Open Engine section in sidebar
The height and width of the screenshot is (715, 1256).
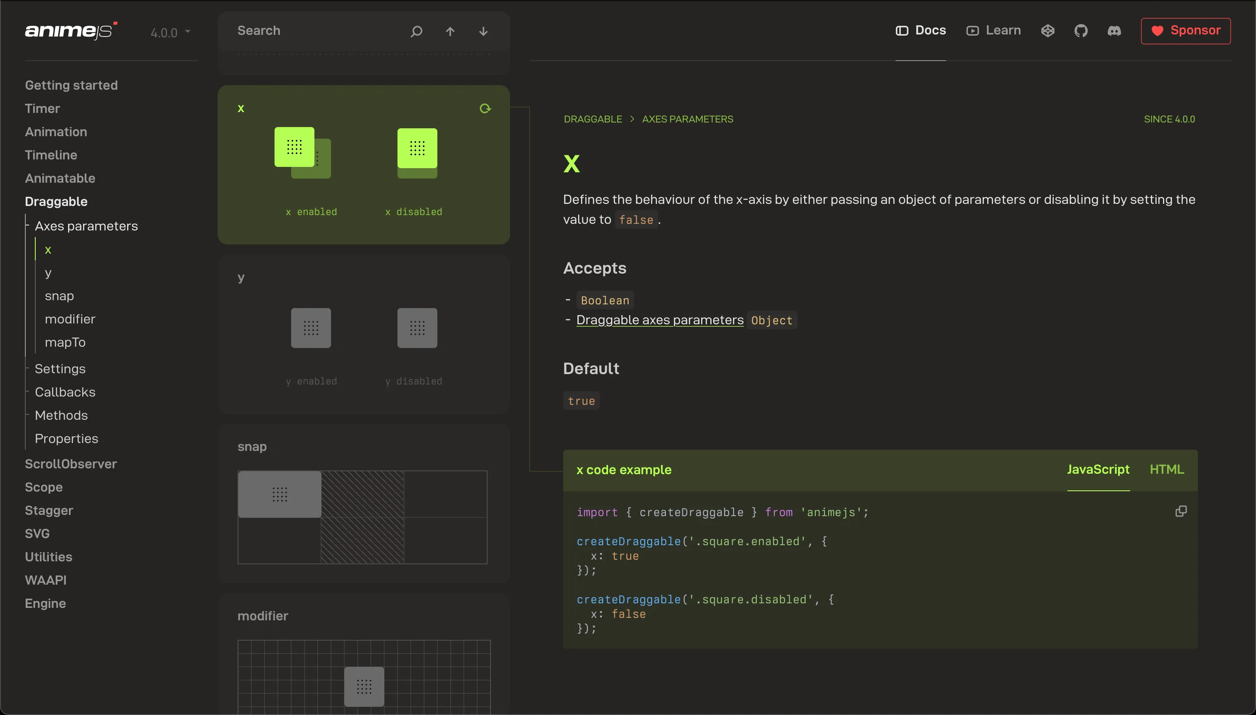tap(45, 604)
